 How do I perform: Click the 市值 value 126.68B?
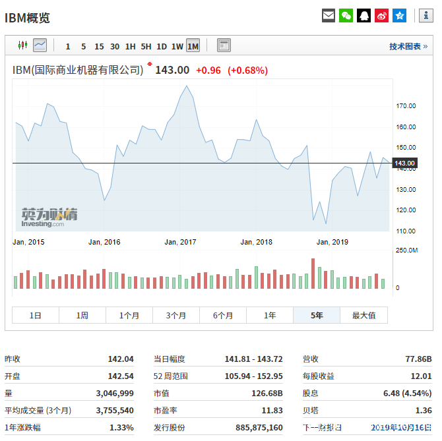pos(267,393)
